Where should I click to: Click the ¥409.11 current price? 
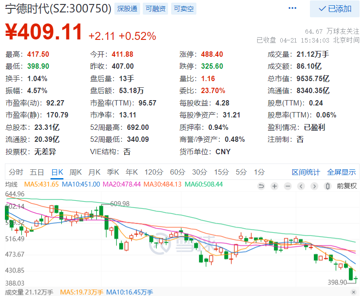click(x=43, y=32)
